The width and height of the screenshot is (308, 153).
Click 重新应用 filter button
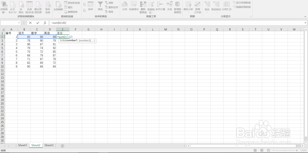(111, 7)
